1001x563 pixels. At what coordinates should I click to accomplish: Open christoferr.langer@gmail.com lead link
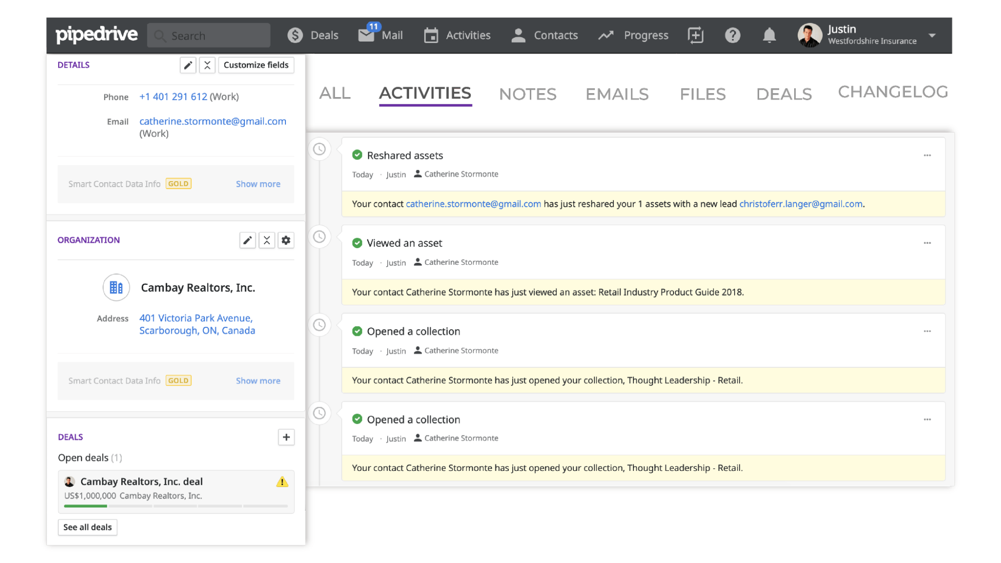pos(801,204)
